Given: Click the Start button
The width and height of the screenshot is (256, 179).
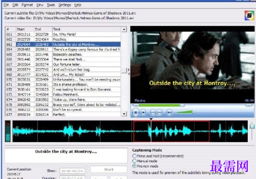Looking at the screenshot, I should click(109, 170).
